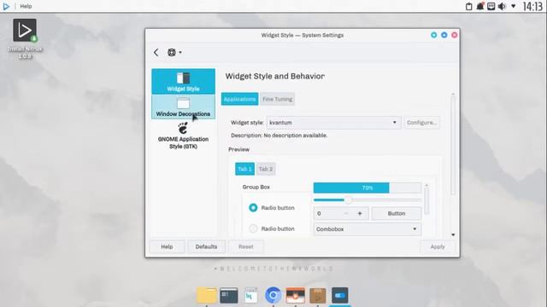Image resolution: width=547 pixels, height=307 pixels.
Task: Open the network tray icon
Action: coord(491,6)
